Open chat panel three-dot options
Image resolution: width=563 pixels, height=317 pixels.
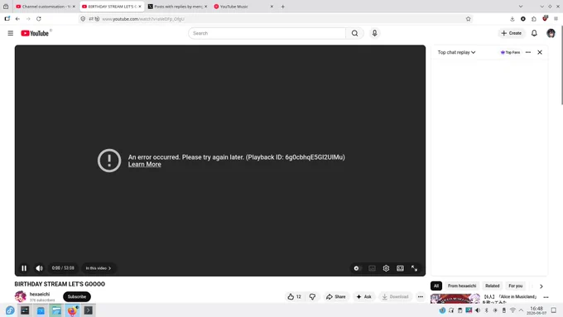click(528, 52)
